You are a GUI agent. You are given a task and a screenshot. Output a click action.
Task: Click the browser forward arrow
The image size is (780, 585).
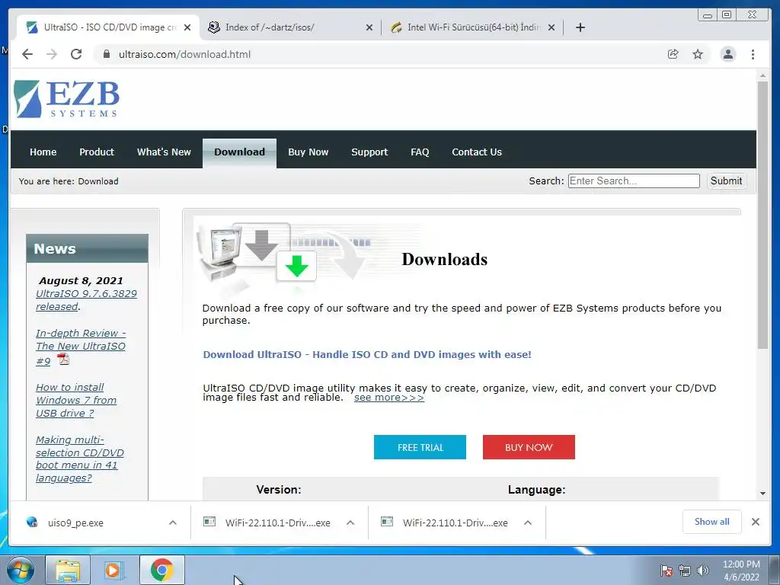52,54
